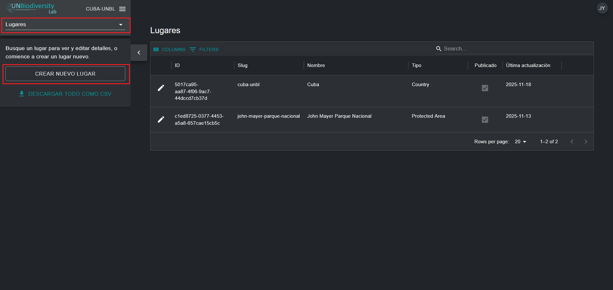This screenshot has width=613, height=290.
Task: Go to next page of table
Action: tap(586, 142)
